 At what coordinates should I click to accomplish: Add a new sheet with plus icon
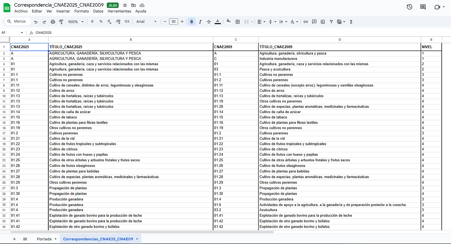pos(14,239)
